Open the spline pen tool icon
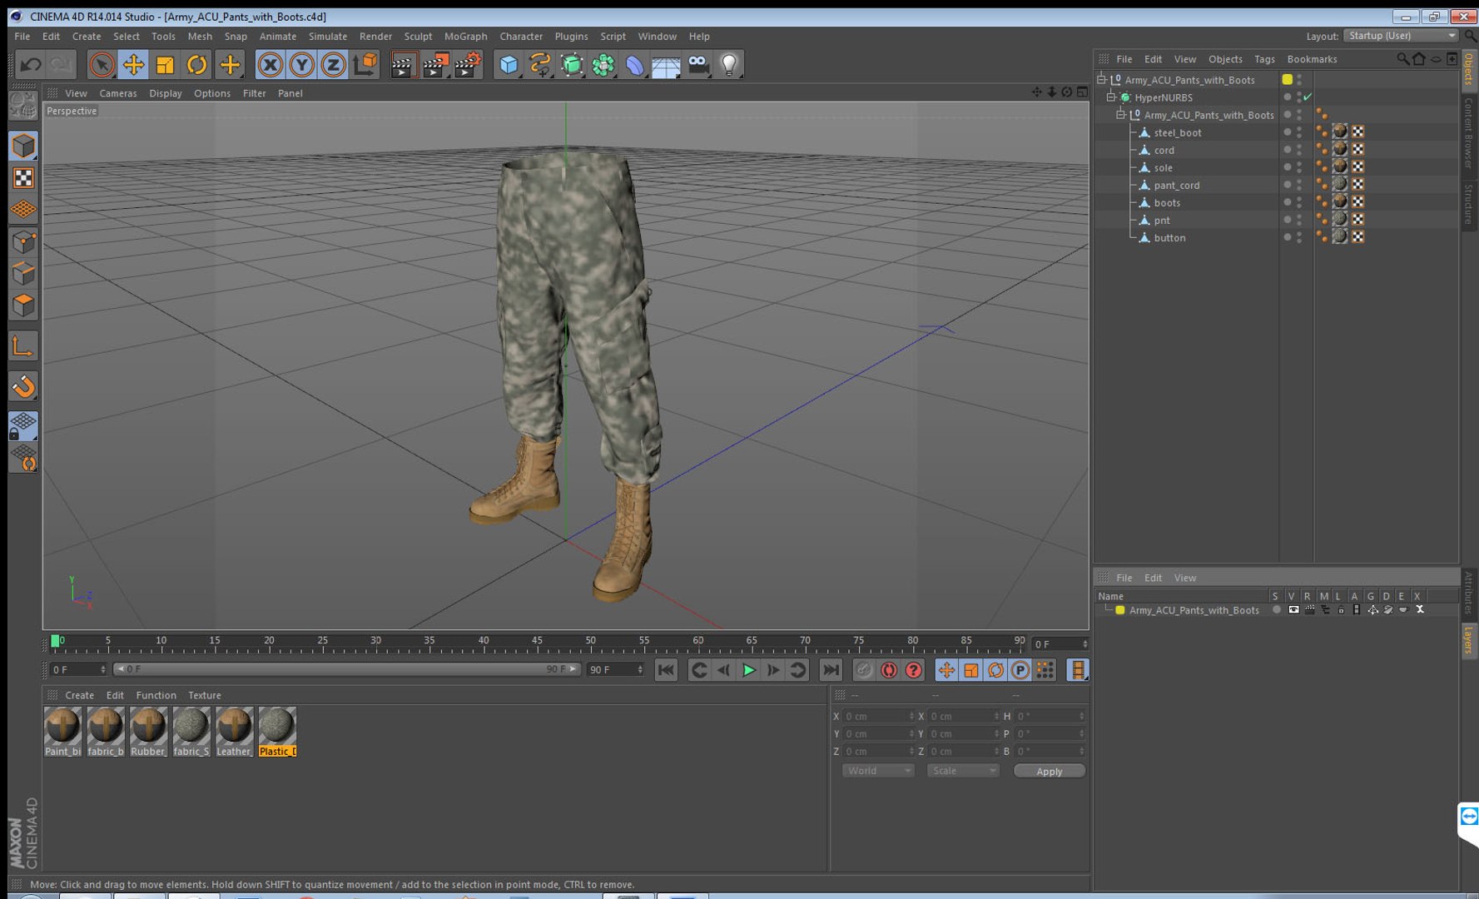The image size is (1479, 899). point(540,64)
